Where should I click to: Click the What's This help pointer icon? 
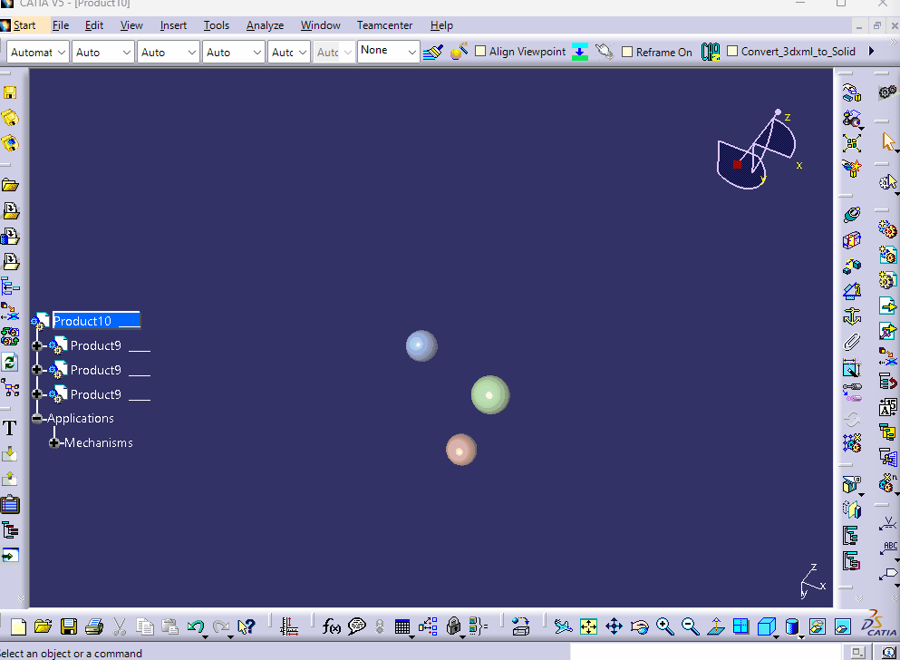tap(247, 626)
